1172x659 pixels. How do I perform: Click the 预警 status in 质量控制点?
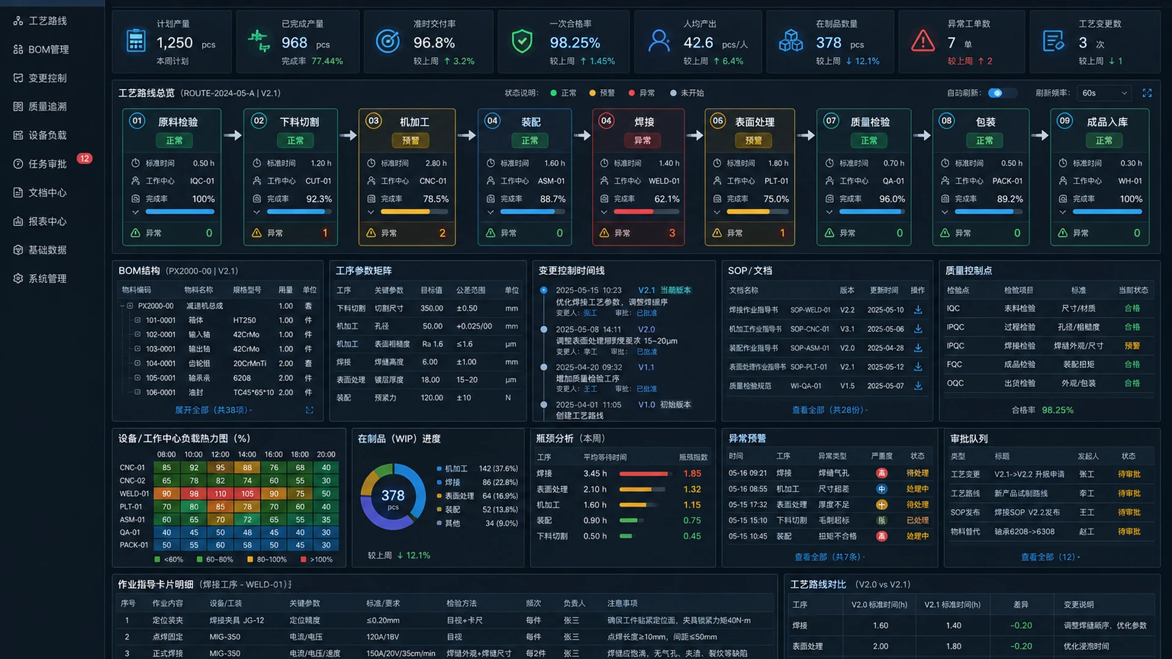[1132, 346]
